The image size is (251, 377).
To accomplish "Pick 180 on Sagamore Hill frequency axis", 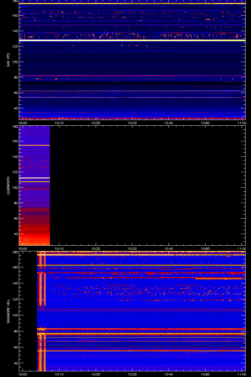I will tap(14, 252).
